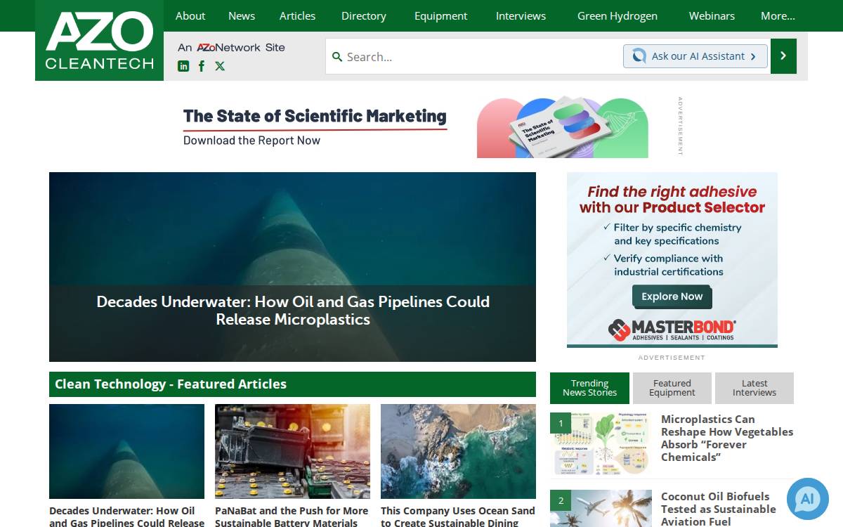Open the ocean sand coastline thumbnail
Viewport: 843px width, 527px height.
click(x=458, y=451)
